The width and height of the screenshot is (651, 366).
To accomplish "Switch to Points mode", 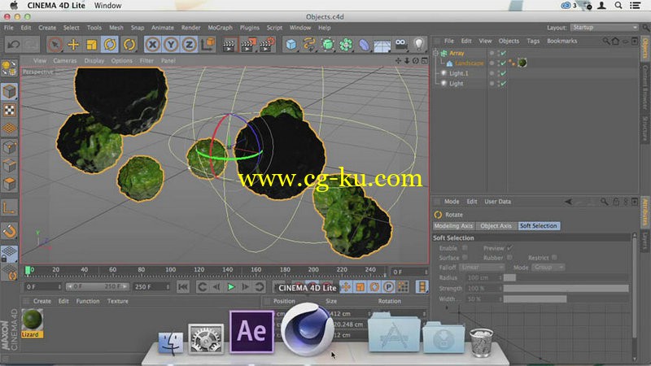I will click(x=9, y=147).
